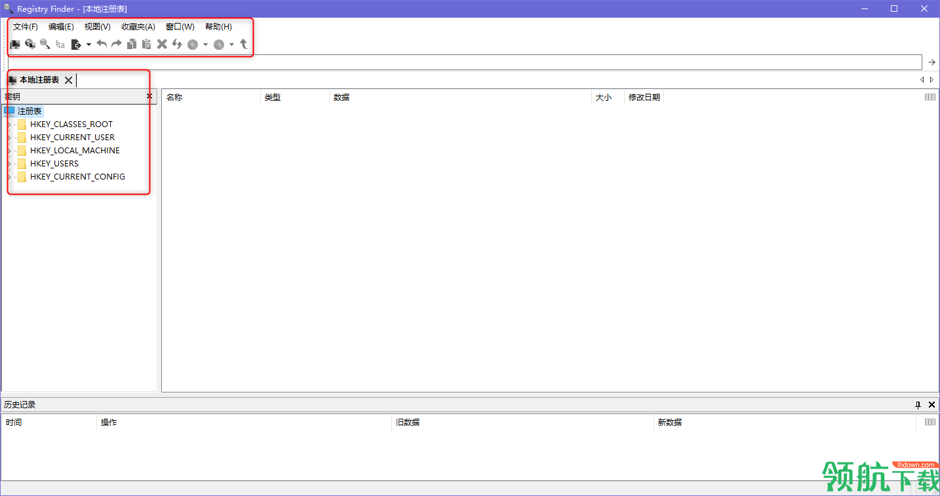Open the back history dropdown arrow
Image resolution: width=940 pixels, height=496 pixels.
tap(205, 45)
